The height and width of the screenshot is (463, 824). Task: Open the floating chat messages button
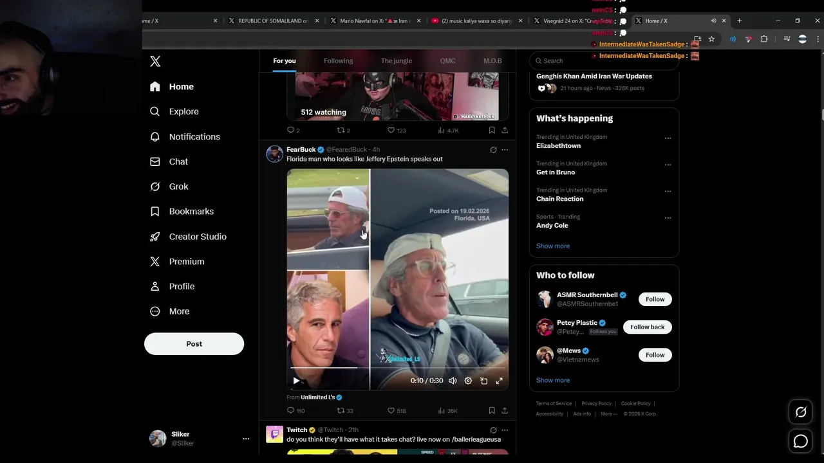(x=801, y=441)
